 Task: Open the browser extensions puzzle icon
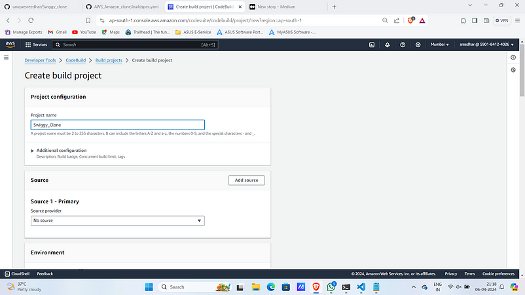[x=463, y=20]
